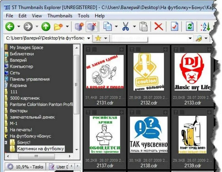
Task: Click the tree scroll up arrow
Action: [x=76, y=48]
